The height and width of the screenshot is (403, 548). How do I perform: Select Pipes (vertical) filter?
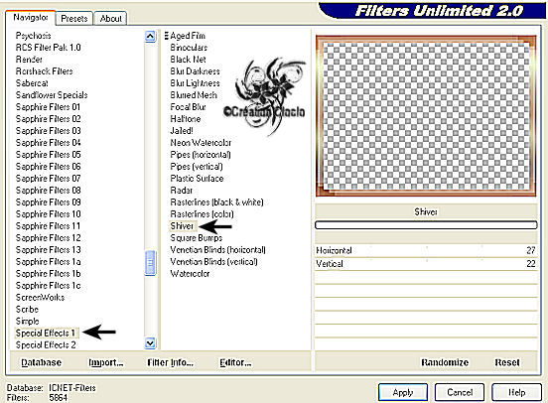tap(197, 167)
